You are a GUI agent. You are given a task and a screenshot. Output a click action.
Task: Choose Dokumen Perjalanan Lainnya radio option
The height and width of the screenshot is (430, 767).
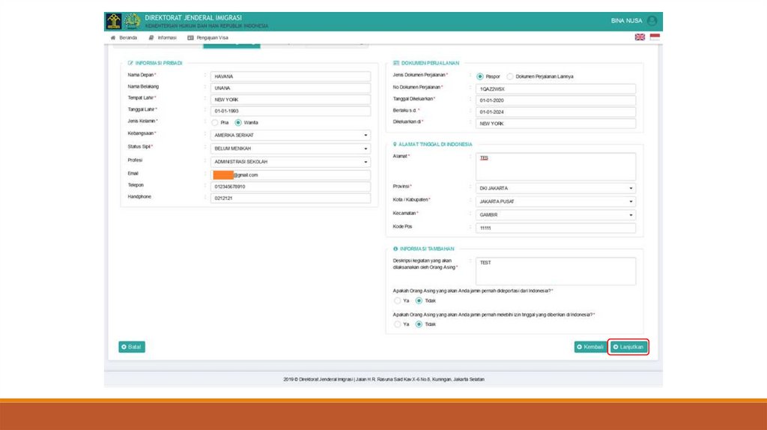click(510, 77)
